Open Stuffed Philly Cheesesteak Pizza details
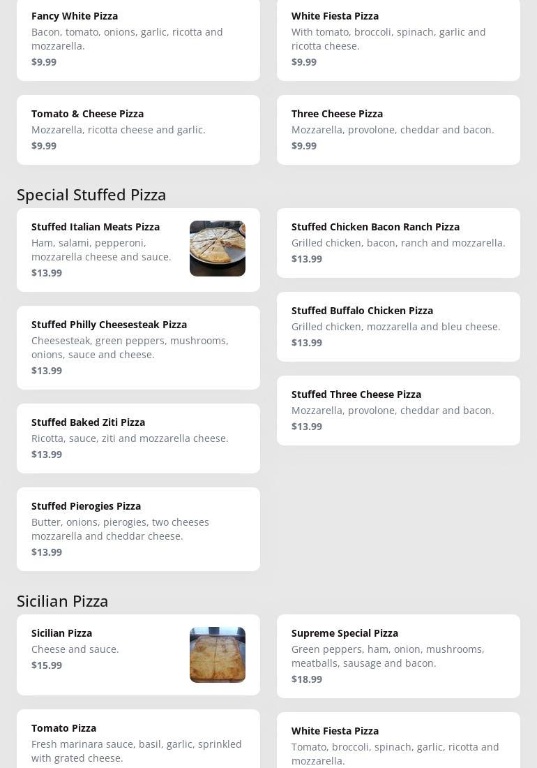Image resolution: width=537 pixels, height=768 pixels. (138, 347)
